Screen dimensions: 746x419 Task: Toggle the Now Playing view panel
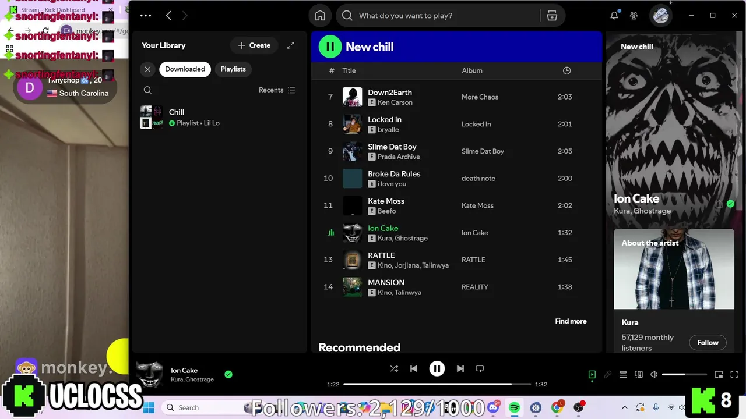(x=592, y=375)
